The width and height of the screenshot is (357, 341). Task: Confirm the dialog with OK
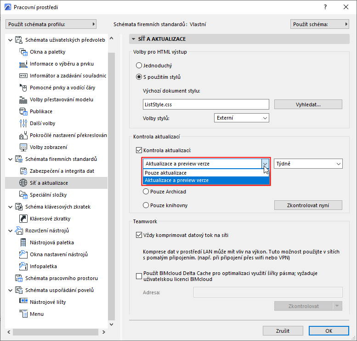(x=329, y=331)
